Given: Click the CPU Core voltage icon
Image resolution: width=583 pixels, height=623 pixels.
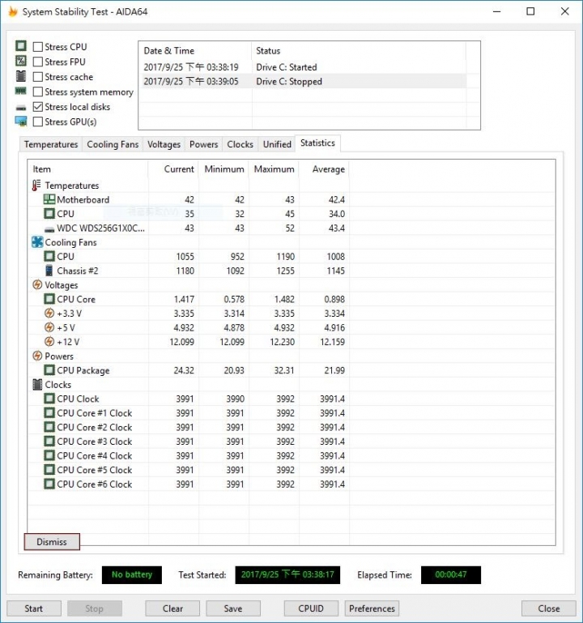Looking at the screenshot, I should (x=49, y=299).
